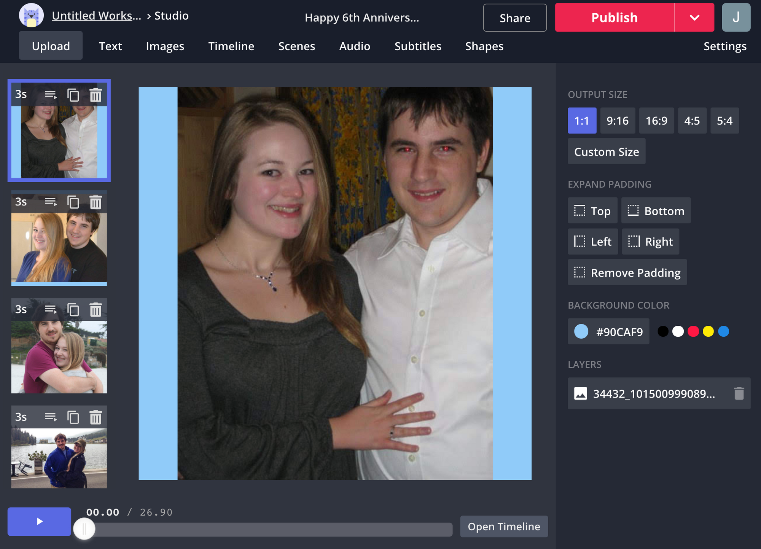Duplicate the second scene
This screenshot has height=549, width=761.
[73, 202]
